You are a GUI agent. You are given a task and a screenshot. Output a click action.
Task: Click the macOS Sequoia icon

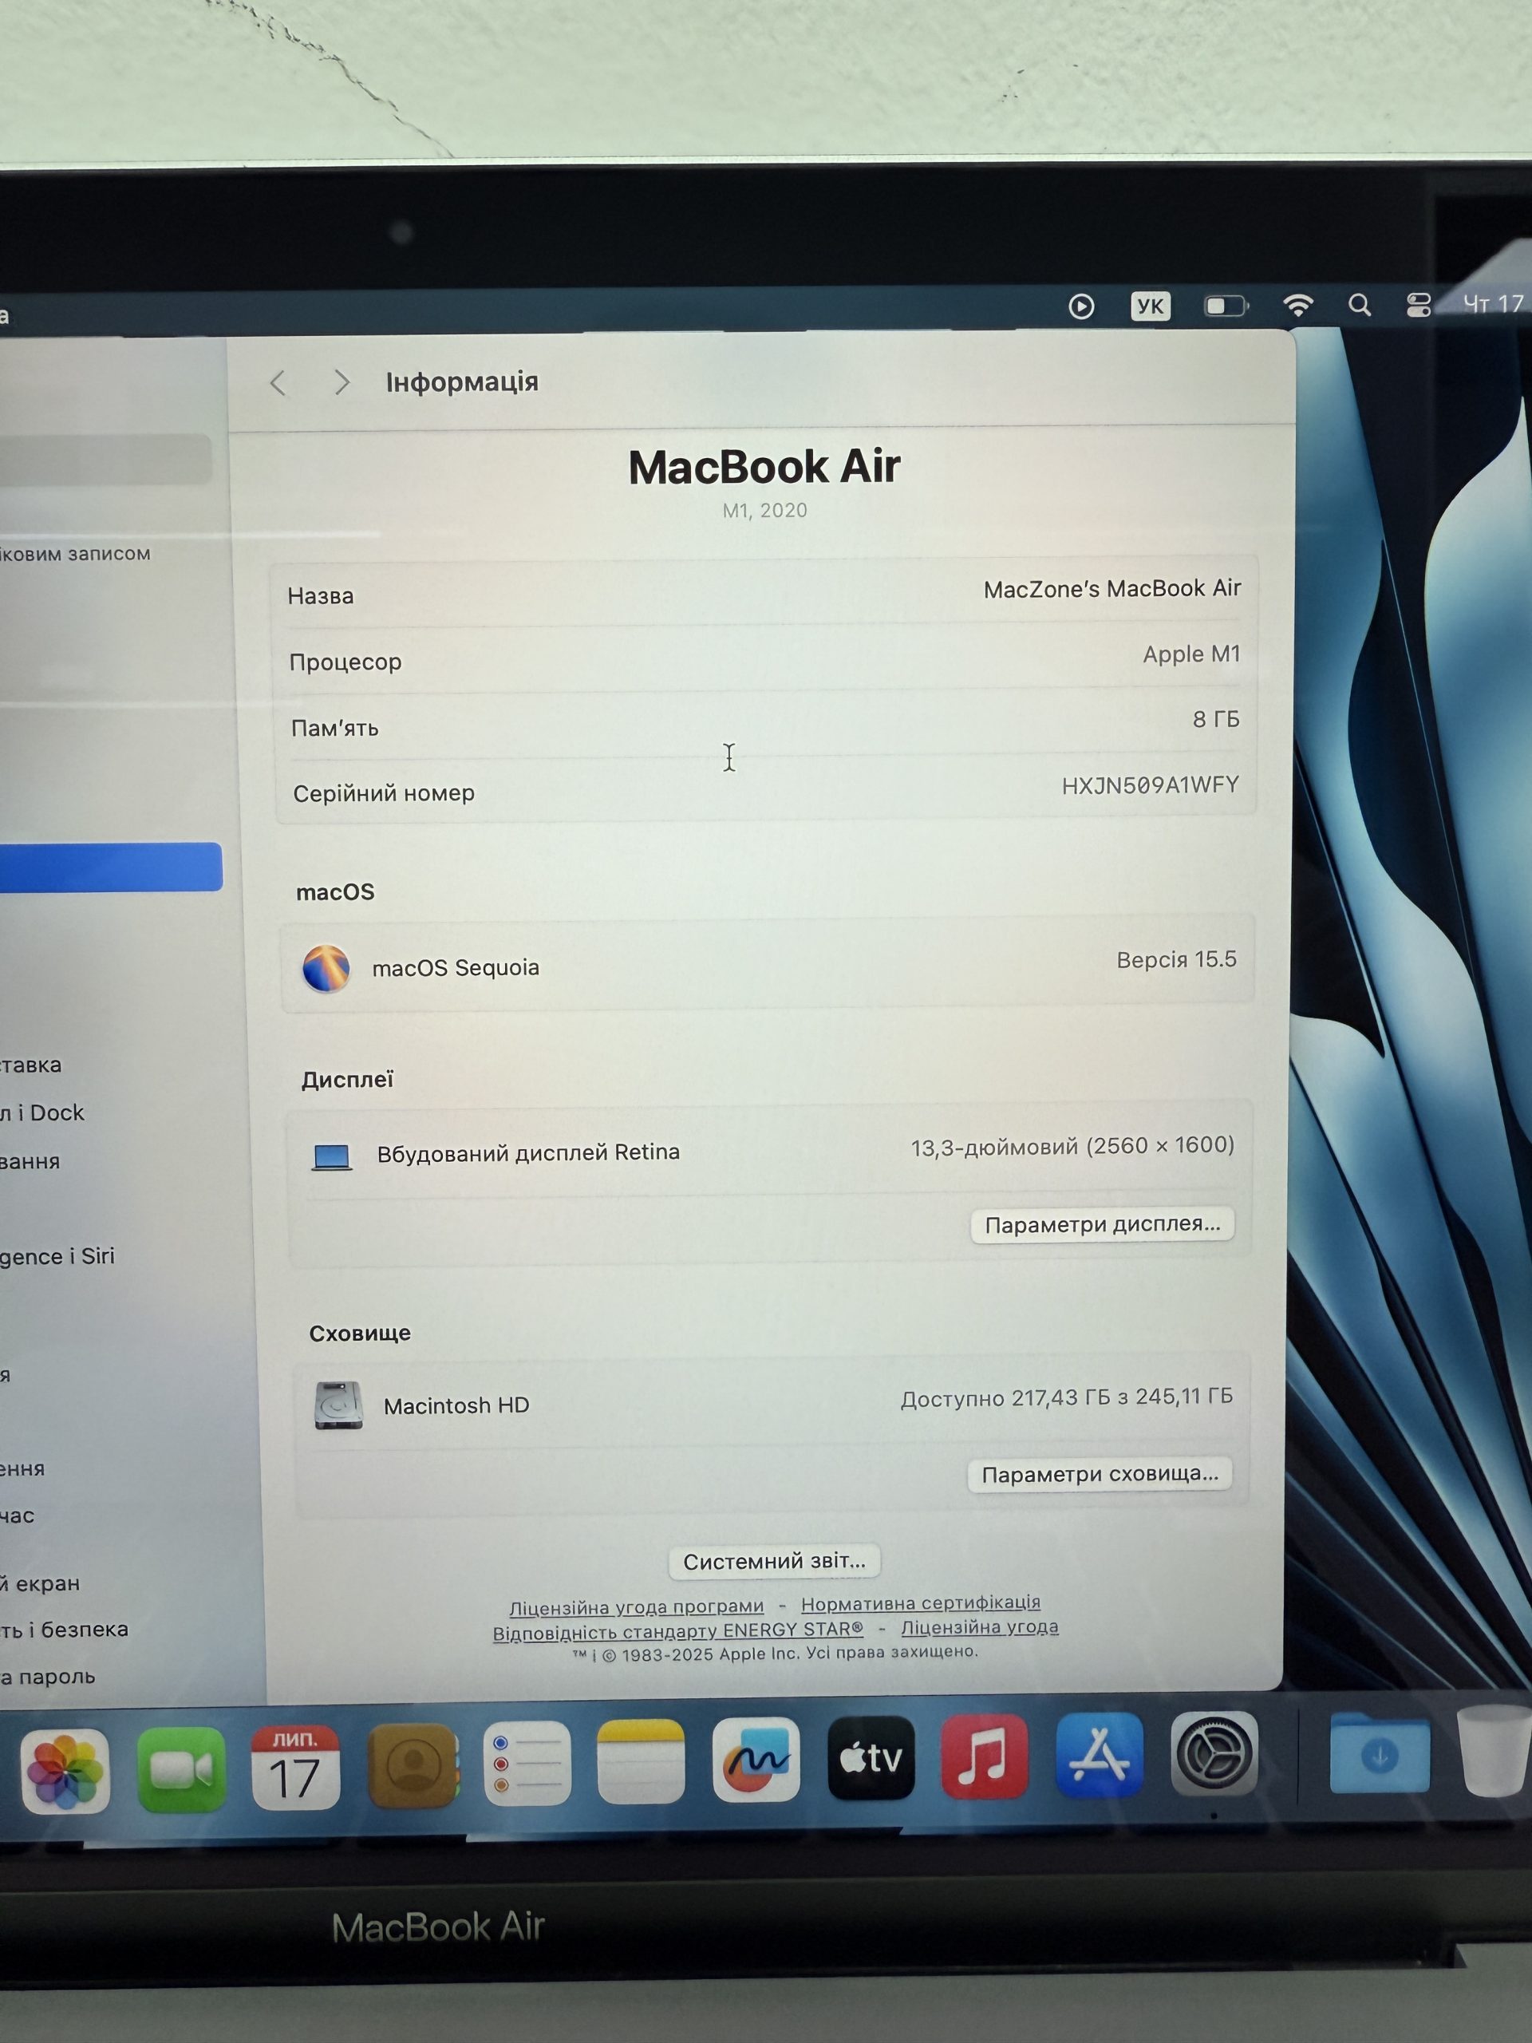(x=326, y=968)
